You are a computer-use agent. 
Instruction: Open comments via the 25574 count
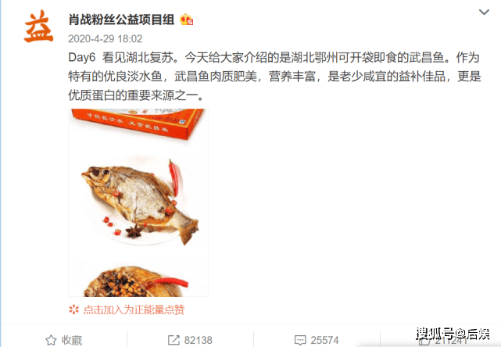(324, 340)
